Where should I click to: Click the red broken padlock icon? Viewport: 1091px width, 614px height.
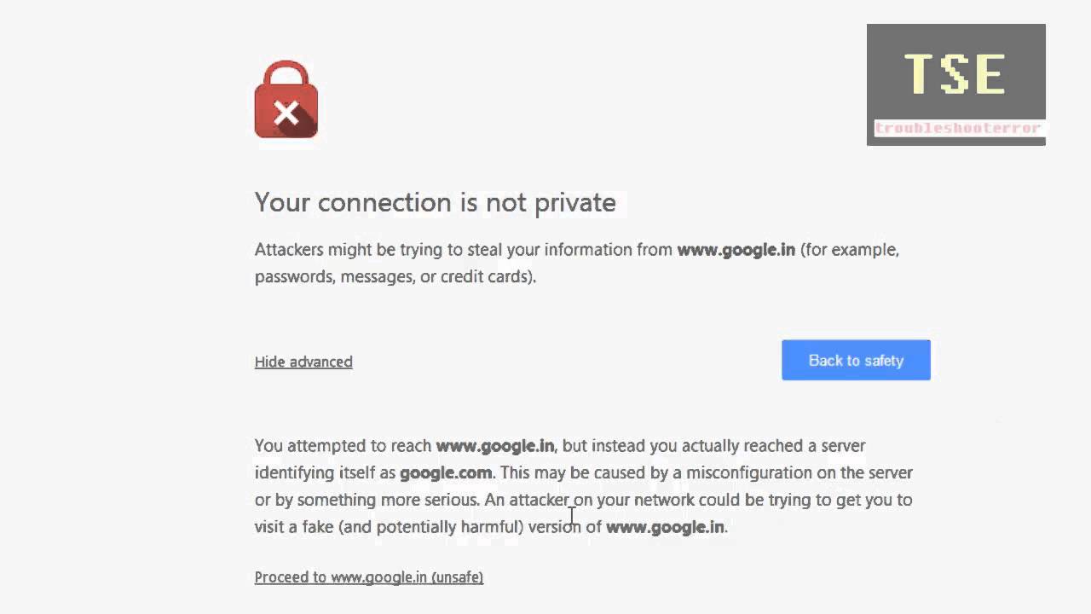[286, 100]
